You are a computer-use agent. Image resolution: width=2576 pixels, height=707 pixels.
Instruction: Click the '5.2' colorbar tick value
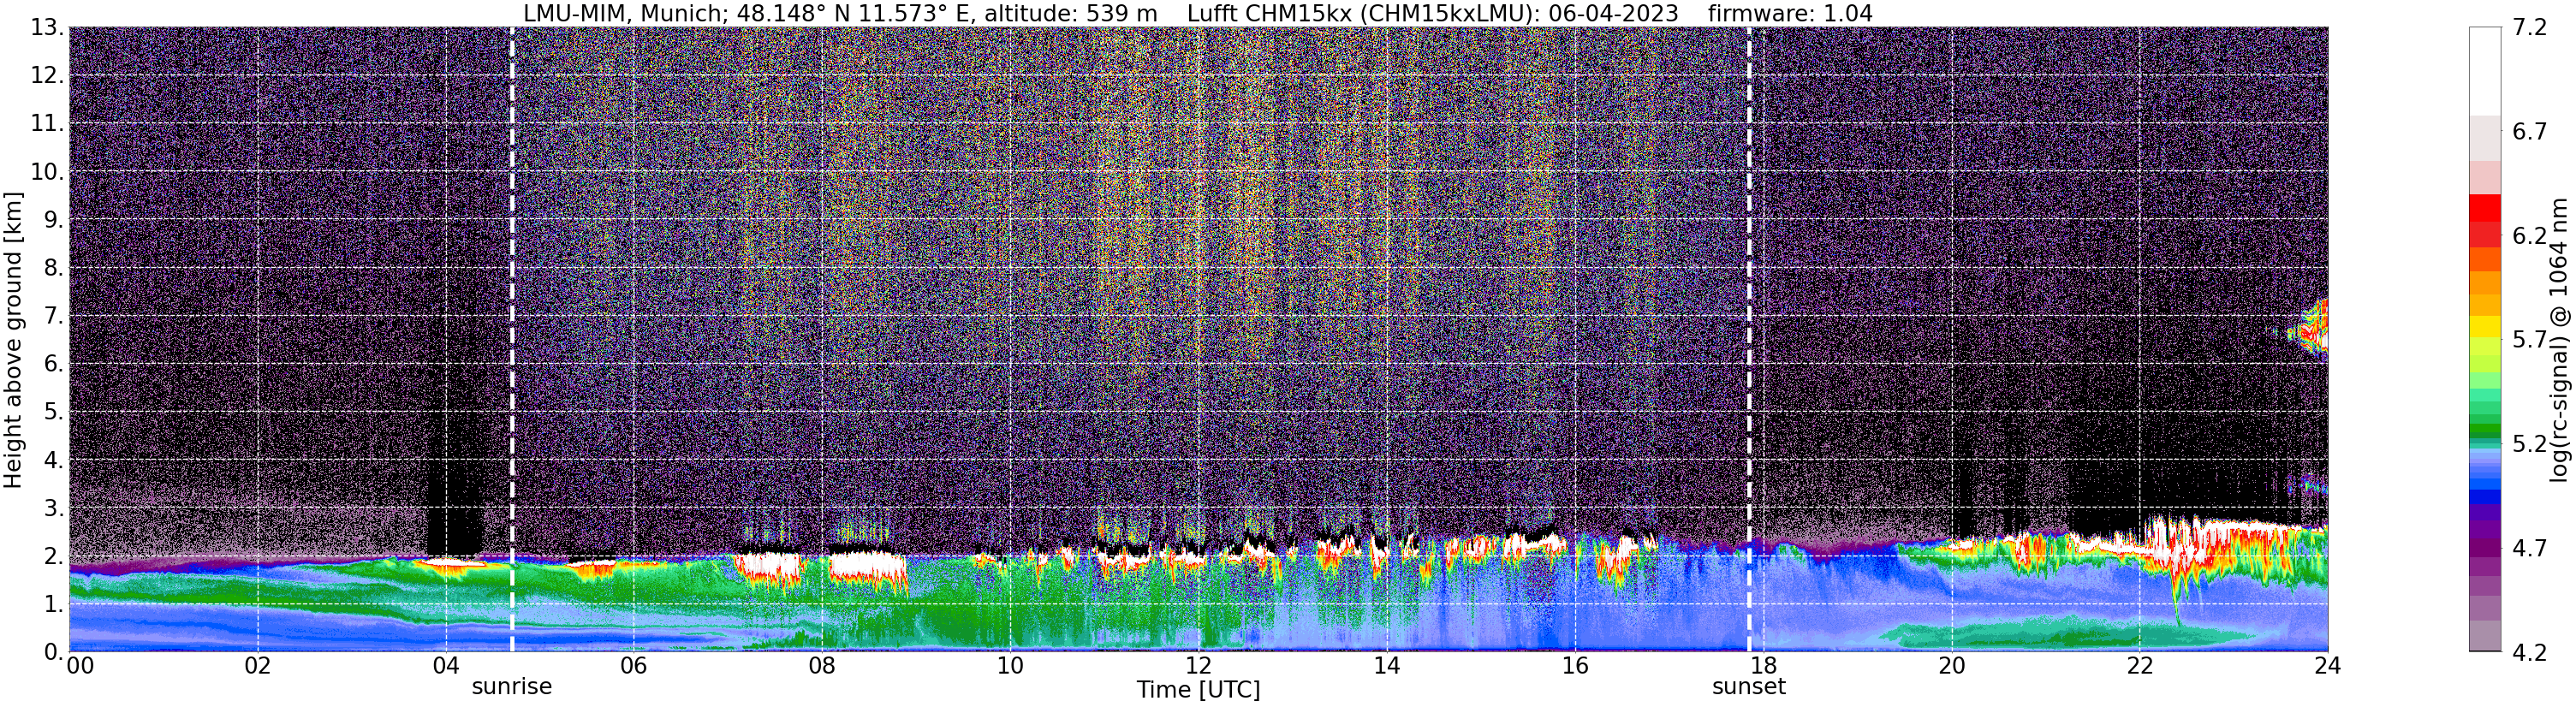click(x=2530, y=444)
